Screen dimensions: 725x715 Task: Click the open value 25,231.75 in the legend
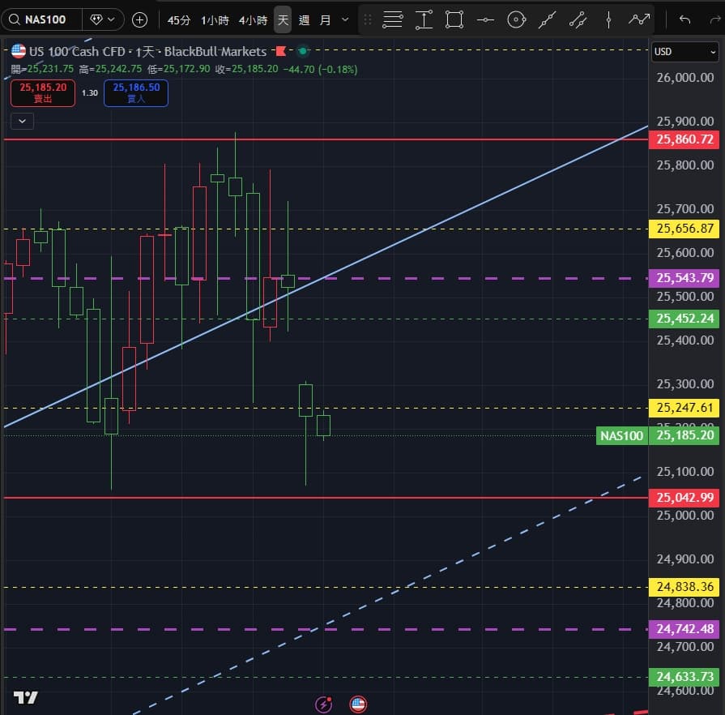(x=50, y=69)
